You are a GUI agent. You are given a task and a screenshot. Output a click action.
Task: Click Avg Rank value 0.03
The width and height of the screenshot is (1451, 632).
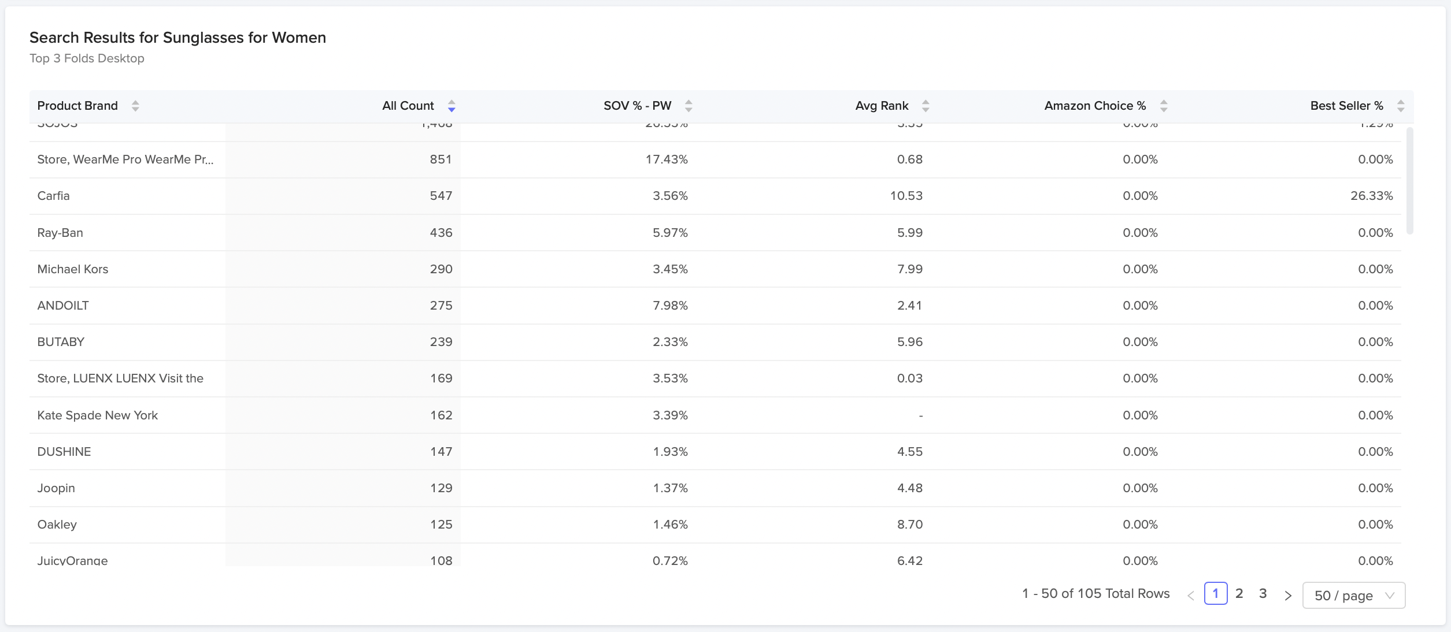click(910, 378)
